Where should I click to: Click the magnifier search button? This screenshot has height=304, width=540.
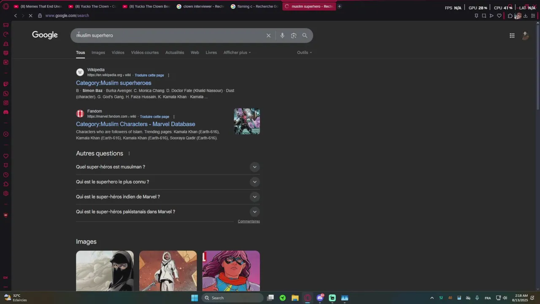click(x=305, y=35)
